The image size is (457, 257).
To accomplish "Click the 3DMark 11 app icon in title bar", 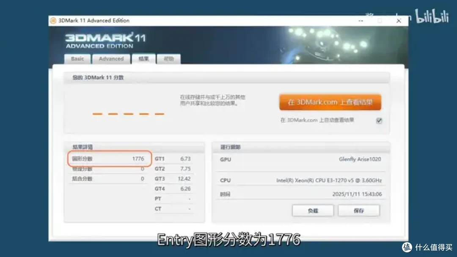I will 53,21.
